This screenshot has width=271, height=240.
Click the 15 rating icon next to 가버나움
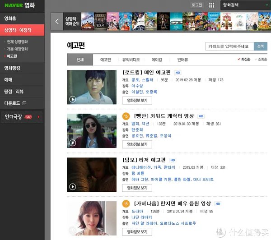point(126,204)
